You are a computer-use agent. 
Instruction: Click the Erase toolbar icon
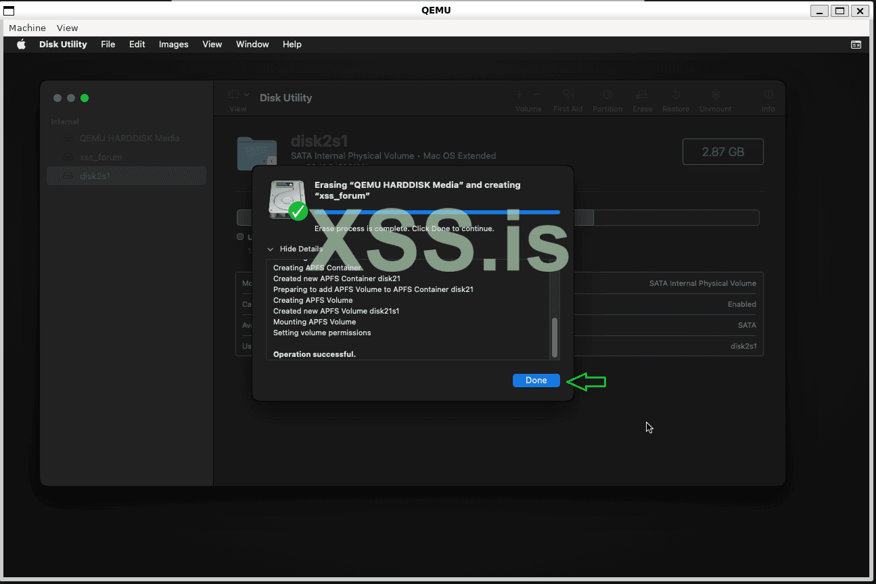tap(643, 95)
